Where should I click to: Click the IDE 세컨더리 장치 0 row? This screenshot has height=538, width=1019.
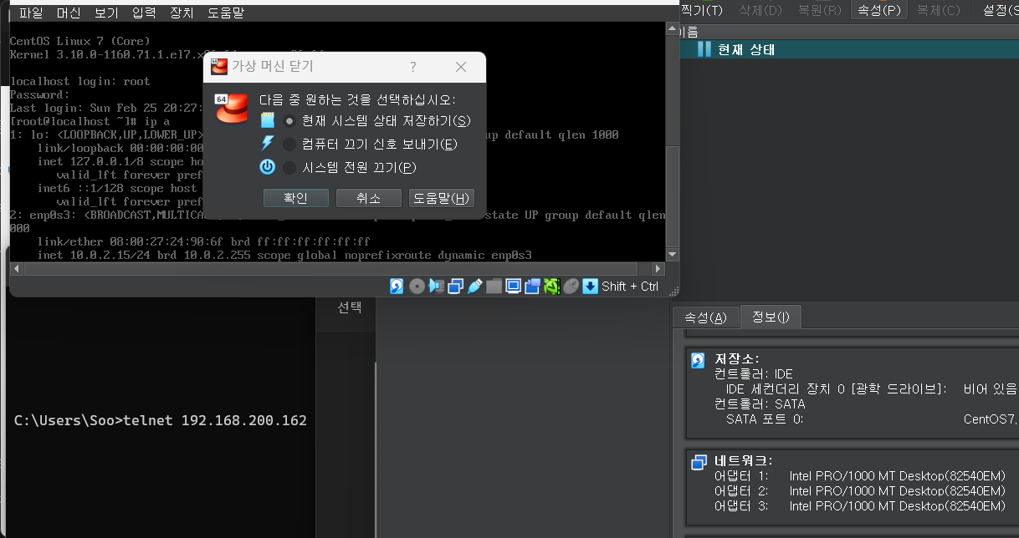click(x=871, y=389)
